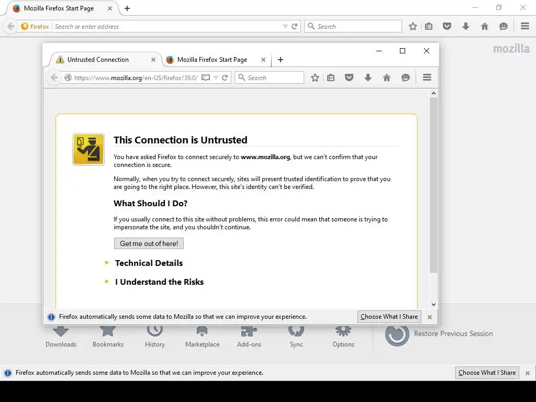The width and height of the screenshot is (536, 402).
Task: Click the front window address field
Action: [136, 77]
